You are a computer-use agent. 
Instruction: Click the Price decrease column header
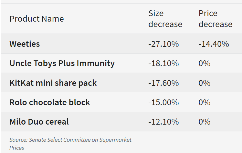216,19
